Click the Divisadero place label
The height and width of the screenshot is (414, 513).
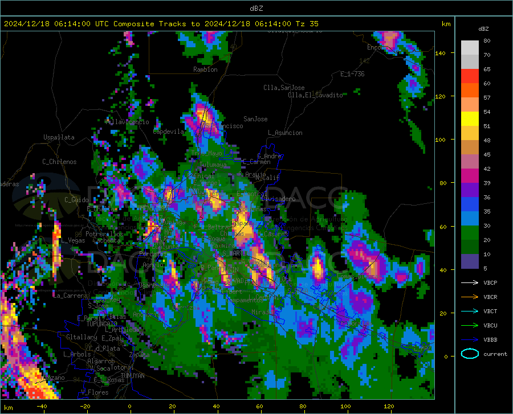(278, 199)
